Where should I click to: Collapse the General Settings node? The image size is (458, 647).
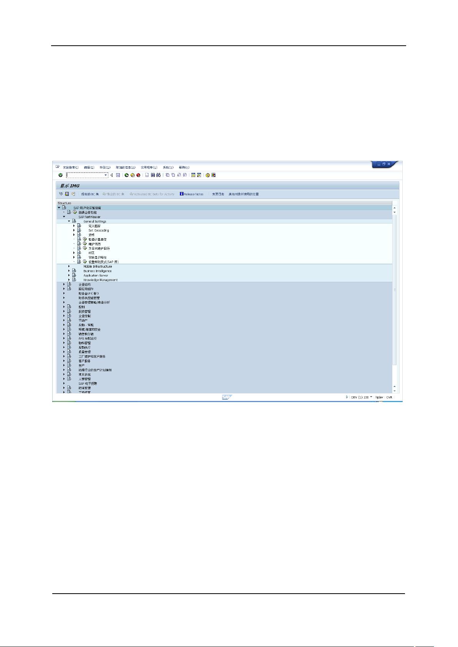pos(69,221)
